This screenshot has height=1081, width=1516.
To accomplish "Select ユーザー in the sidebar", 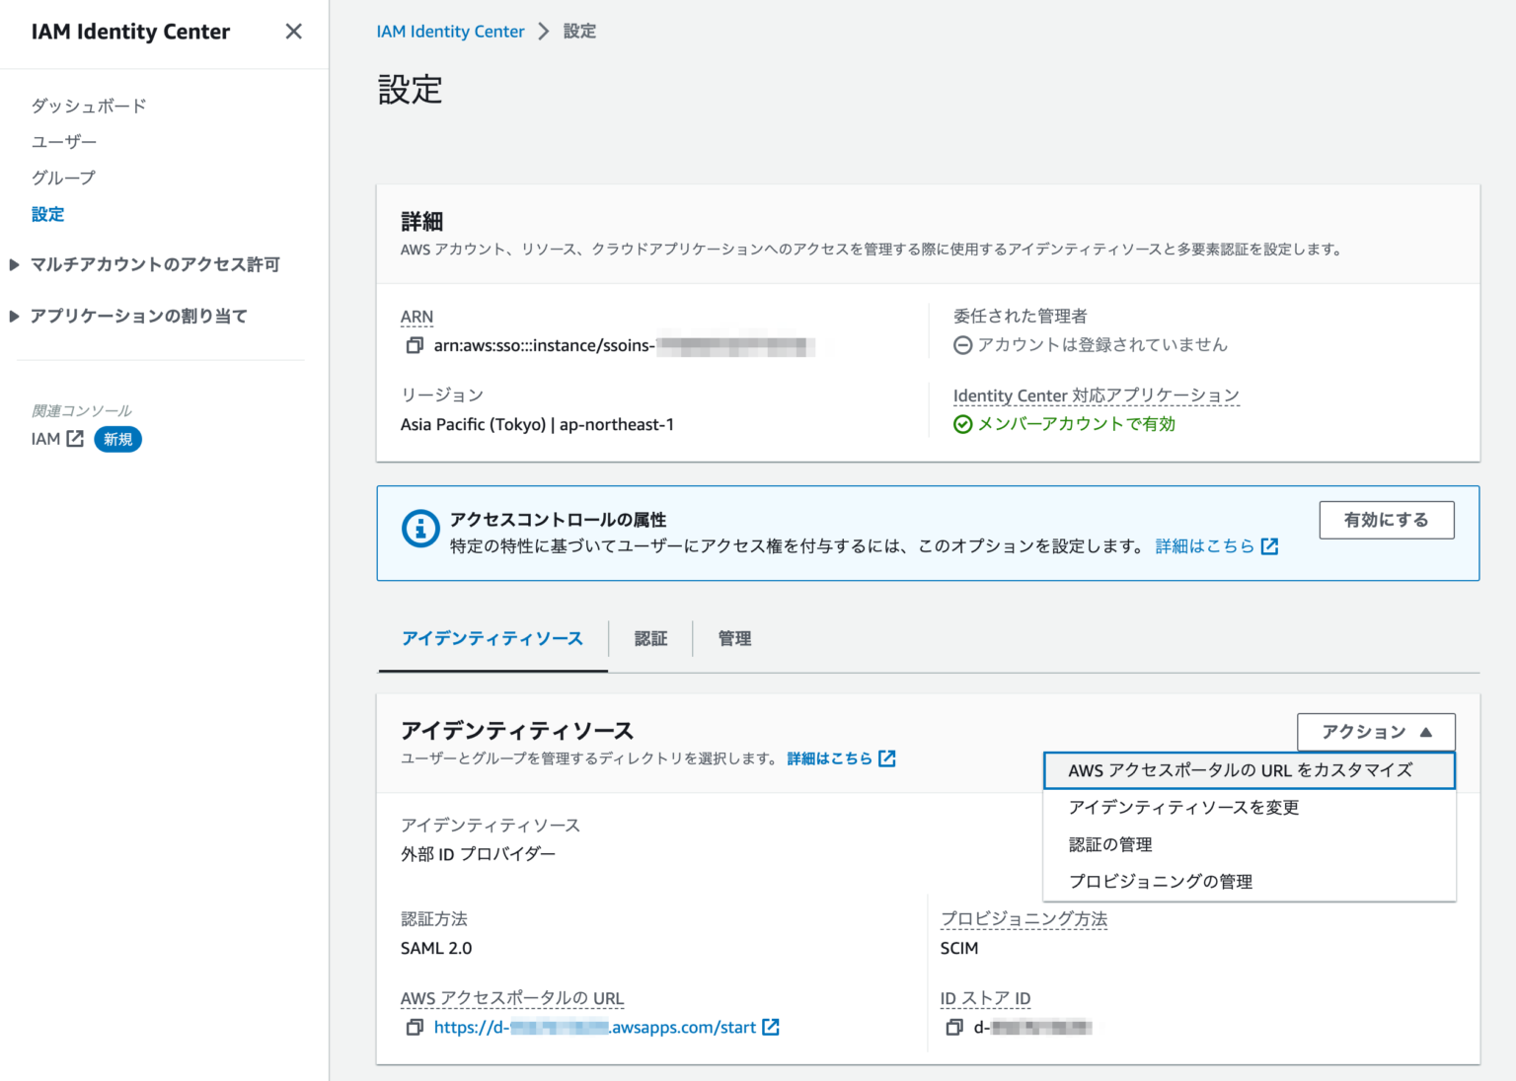I will click(x=63, y=141).
